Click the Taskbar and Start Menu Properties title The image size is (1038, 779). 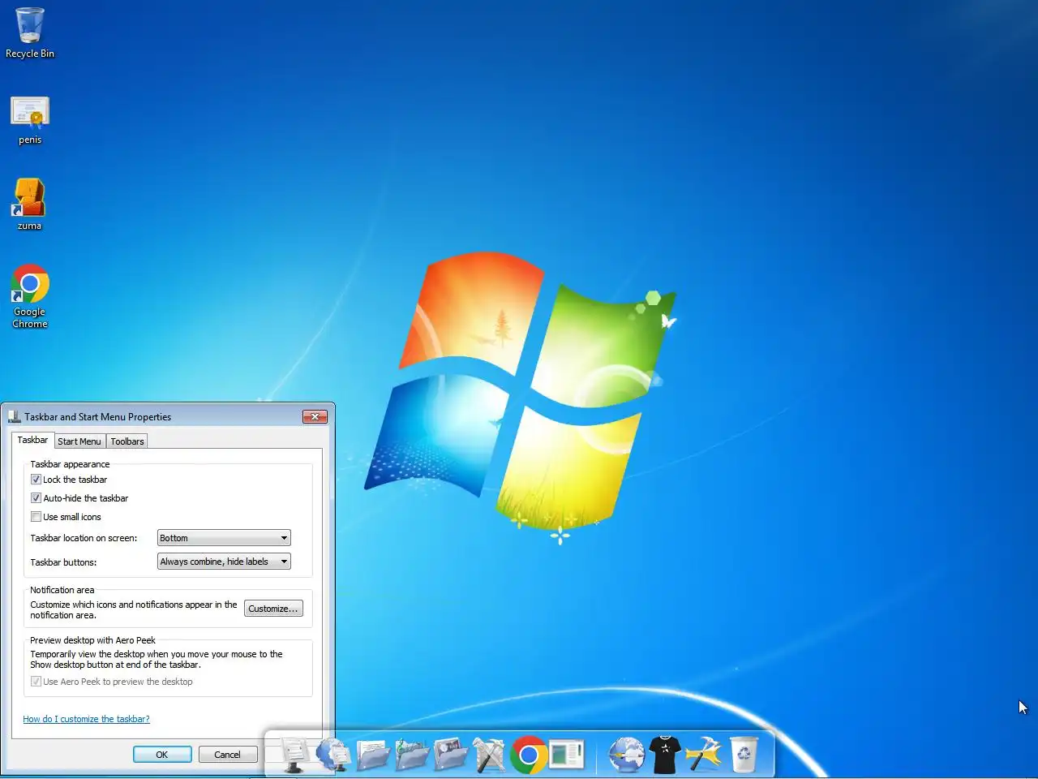[98, 417]
